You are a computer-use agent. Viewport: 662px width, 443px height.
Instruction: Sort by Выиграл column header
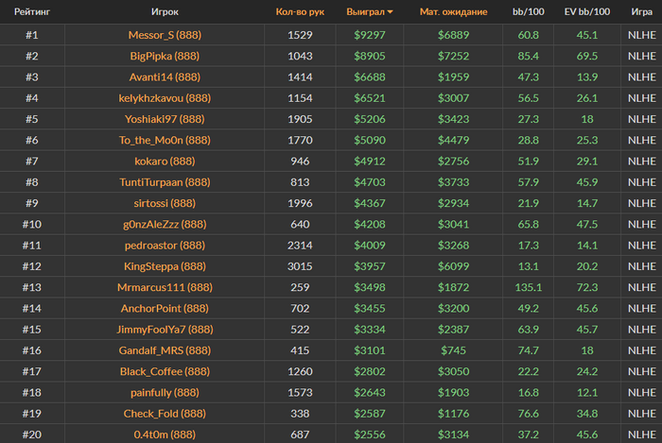pos(366,11)
